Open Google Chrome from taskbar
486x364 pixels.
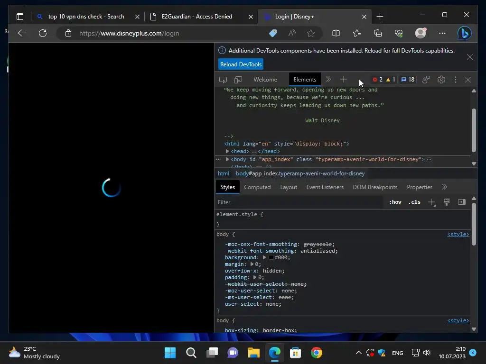pyautogui.click(x=316, y=353)
